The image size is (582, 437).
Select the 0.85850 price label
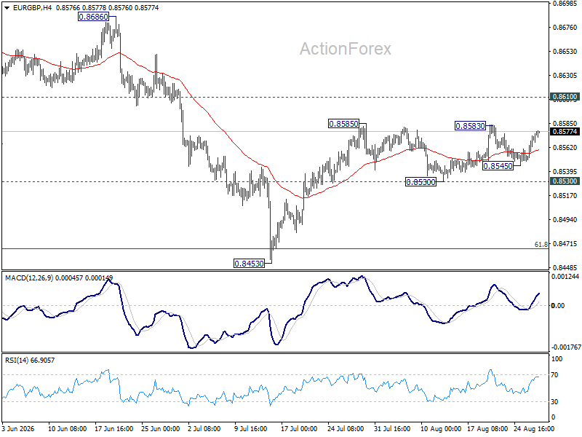click(x=343, y=124)
